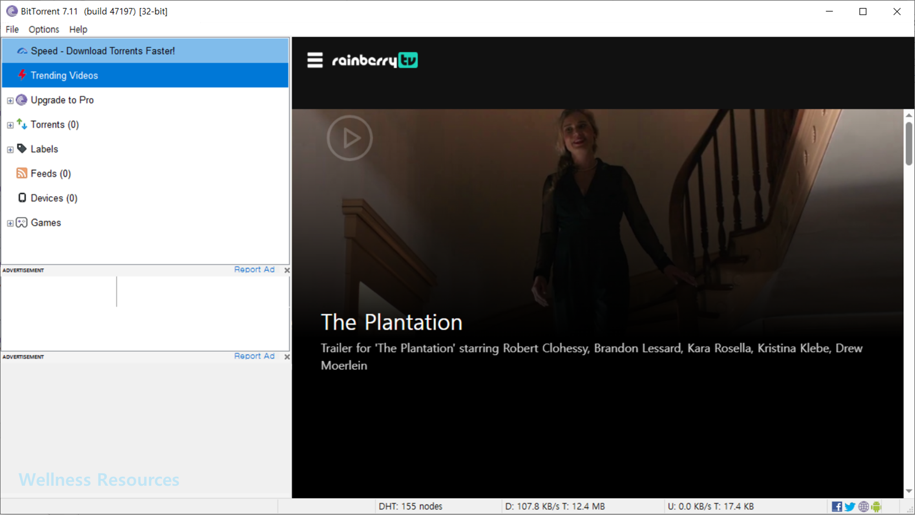Click the globe web icon in status bar

coord(864,506)
